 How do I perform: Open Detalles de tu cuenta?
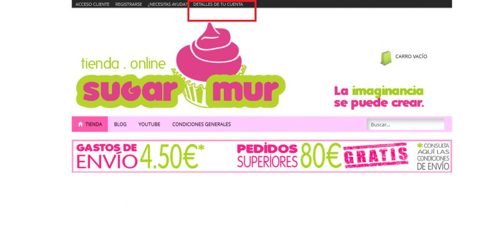pyautogui.click(x=218, y=4)
